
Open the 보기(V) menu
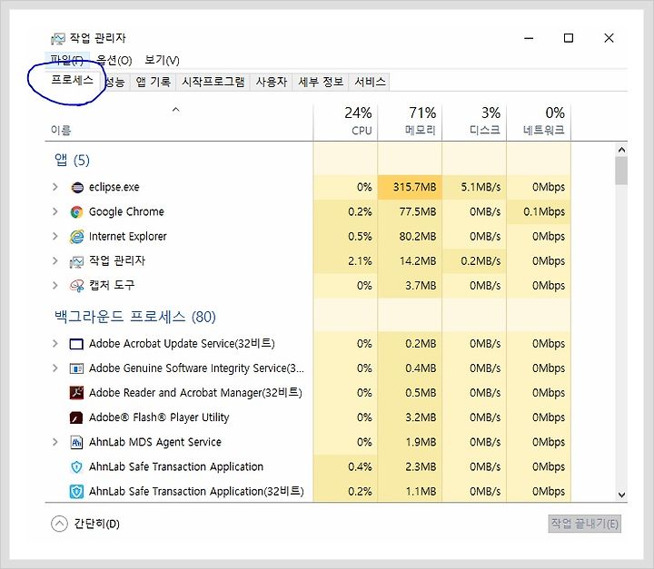tap(162, 60)
